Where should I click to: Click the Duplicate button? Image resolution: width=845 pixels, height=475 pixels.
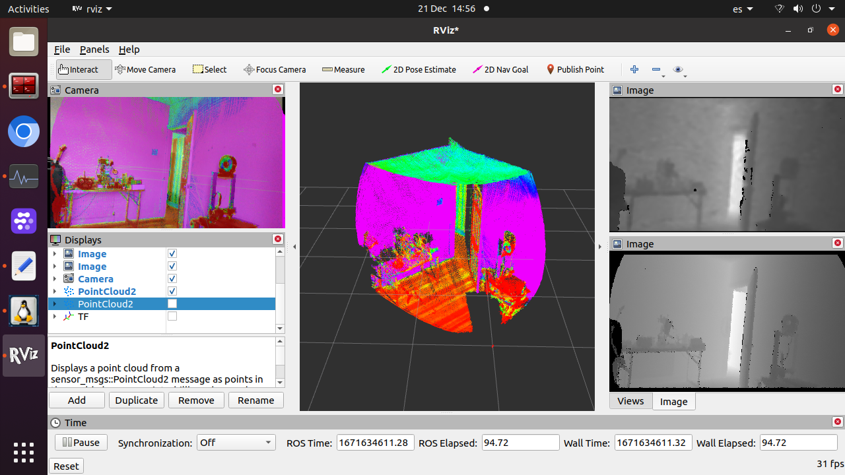tap(137, 400)
